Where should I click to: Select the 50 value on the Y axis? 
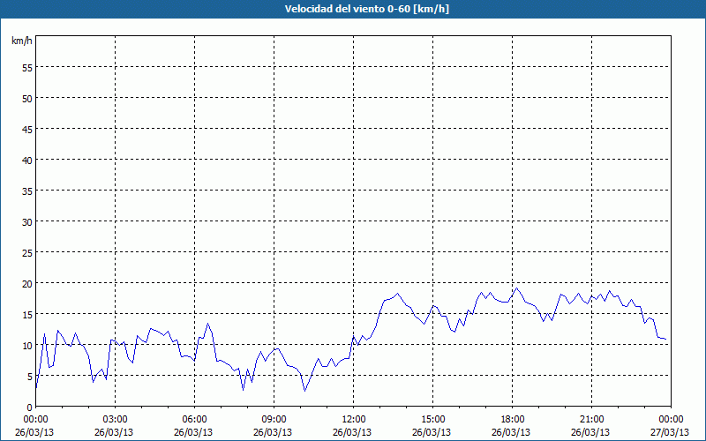(27, 98)
